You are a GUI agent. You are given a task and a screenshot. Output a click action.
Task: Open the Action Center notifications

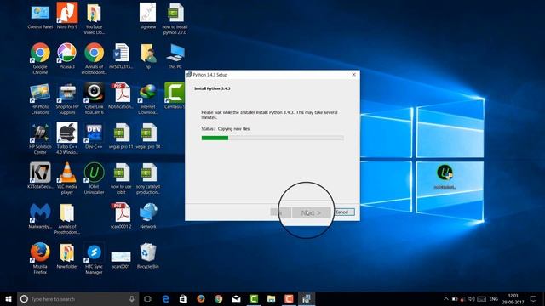pyautogui.click(x=534, y=298)
